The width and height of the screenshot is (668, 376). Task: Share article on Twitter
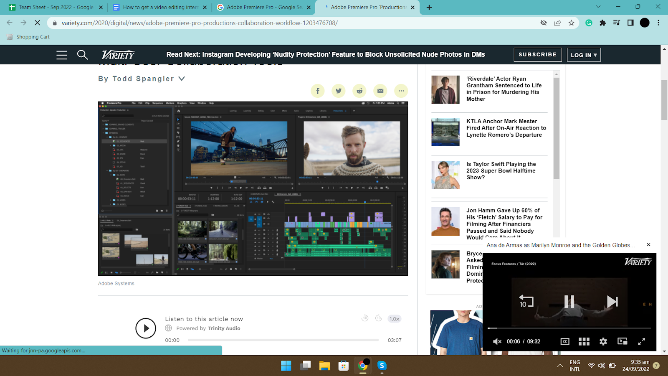(339, 91)
